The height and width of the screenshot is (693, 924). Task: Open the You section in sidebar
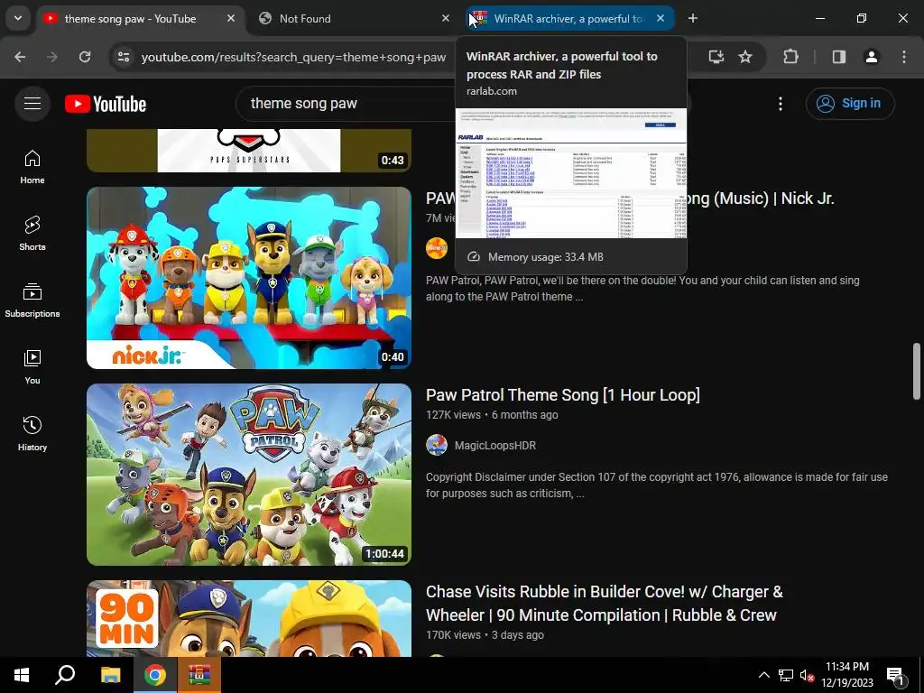tap(32, 367)
